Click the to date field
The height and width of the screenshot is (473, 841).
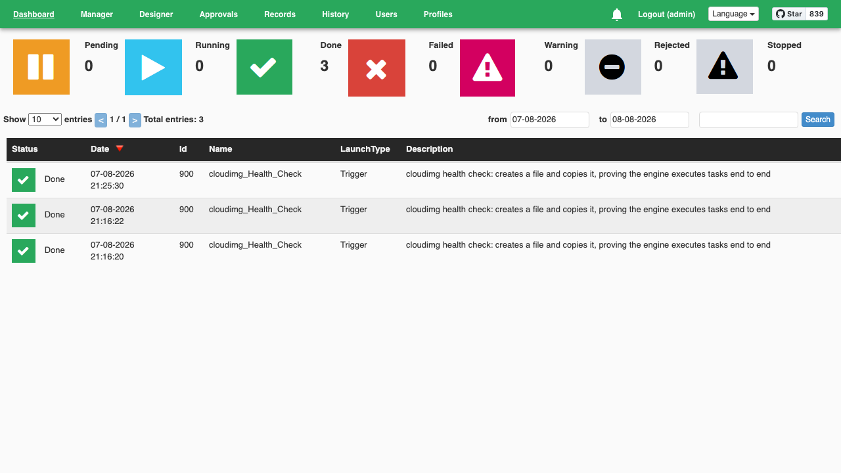650,120
